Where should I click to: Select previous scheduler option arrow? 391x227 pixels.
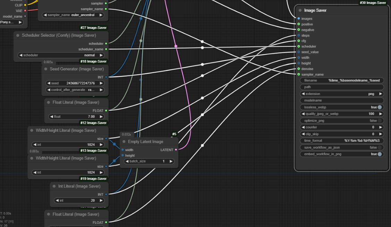[x=21, y=55]
